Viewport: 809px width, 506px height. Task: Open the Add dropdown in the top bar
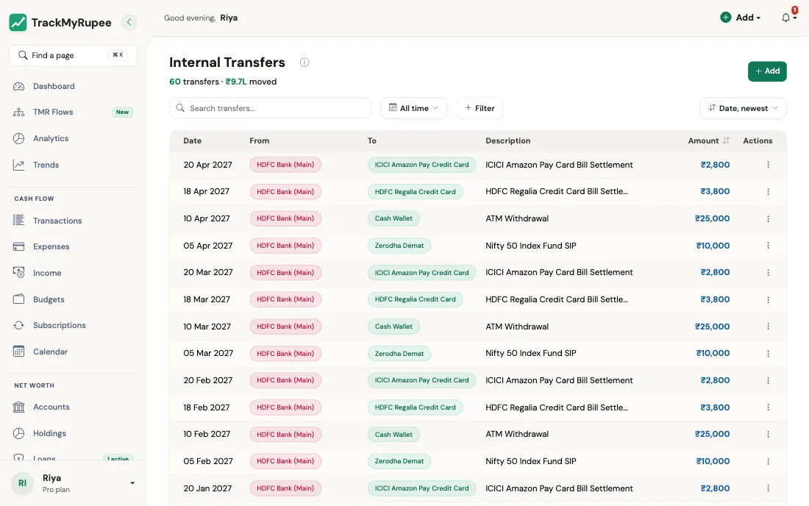[741, 18]
